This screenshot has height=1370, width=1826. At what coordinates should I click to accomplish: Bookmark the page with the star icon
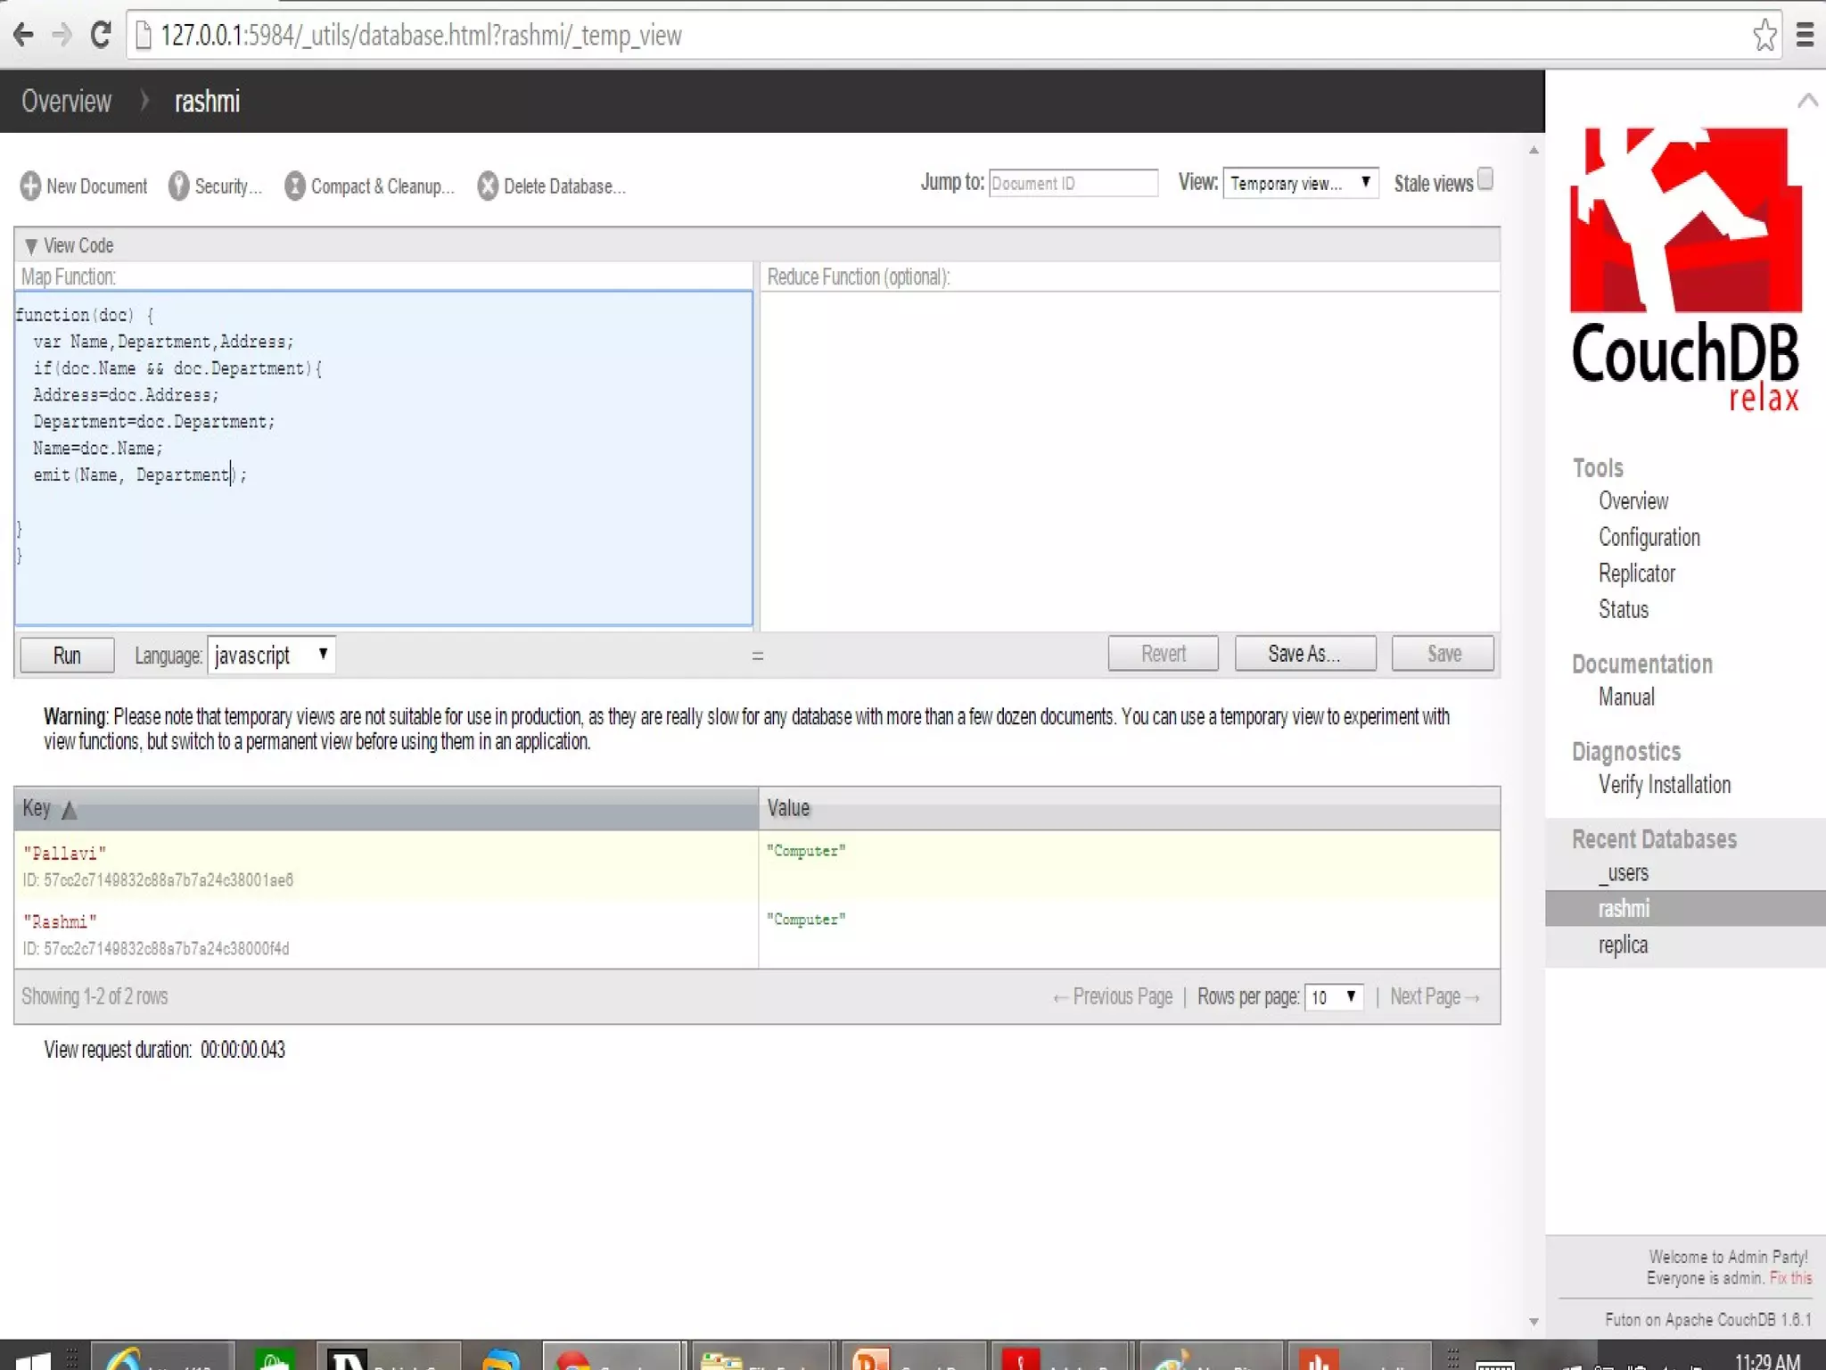pyautogui.click(x=1764, y=36)
